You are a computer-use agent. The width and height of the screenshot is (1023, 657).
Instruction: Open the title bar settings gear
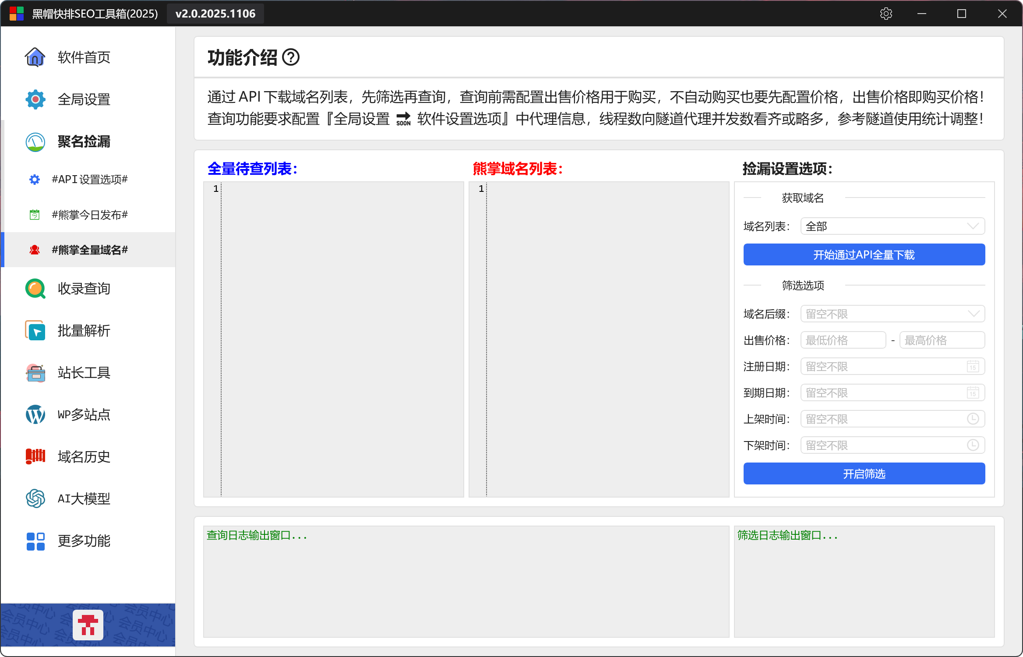[x=885, y=14]
